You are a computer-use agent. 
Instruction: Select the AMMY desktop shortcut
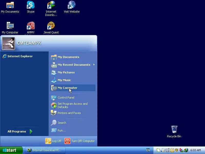click(x=31, y=28)
